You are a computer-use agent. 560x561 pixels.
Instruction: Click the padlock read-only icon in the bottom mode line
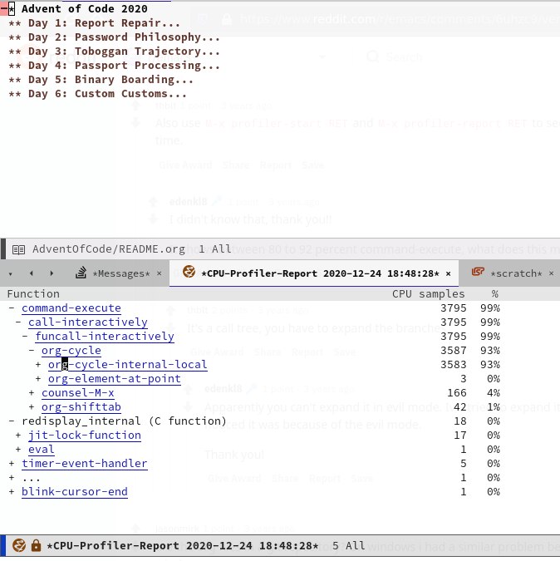(36, 545)
